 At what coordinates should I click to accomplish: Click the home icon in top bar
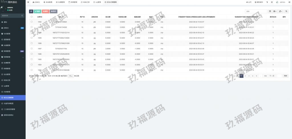pos(249,2)
